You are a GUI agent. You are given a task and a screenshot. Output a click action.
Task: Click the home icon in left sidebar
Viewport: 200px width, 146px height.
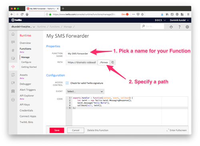[x=13, y=34]
